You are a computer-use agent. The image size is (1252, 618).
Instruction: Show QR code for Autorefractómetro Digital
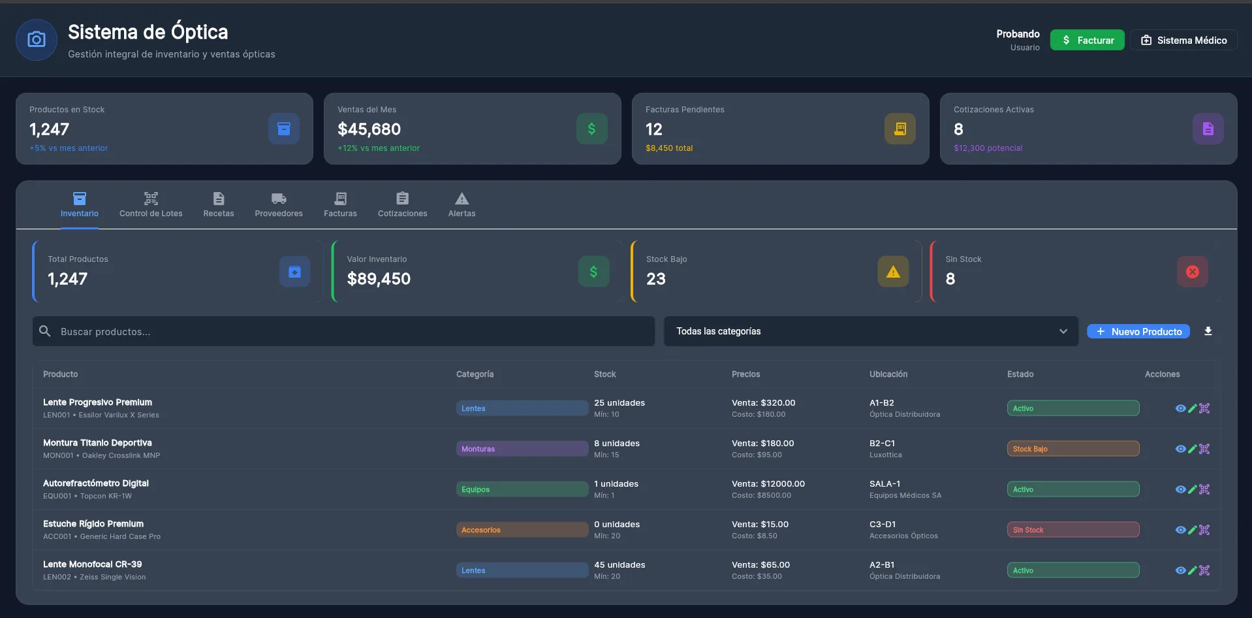(1204, 489)
